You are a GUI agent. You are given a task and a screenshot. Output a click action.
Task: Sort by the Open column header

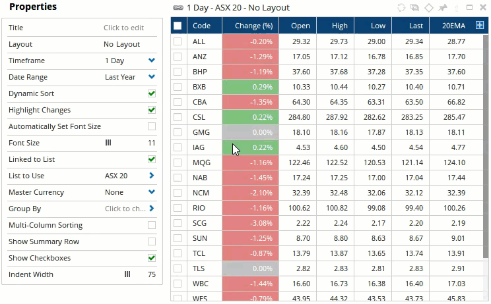pos(298,26)
